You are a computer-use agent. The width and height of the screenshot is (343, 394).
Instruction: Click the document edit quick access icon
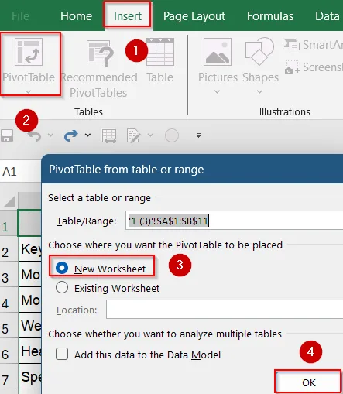pyautogui.click(x=133, y=135)
